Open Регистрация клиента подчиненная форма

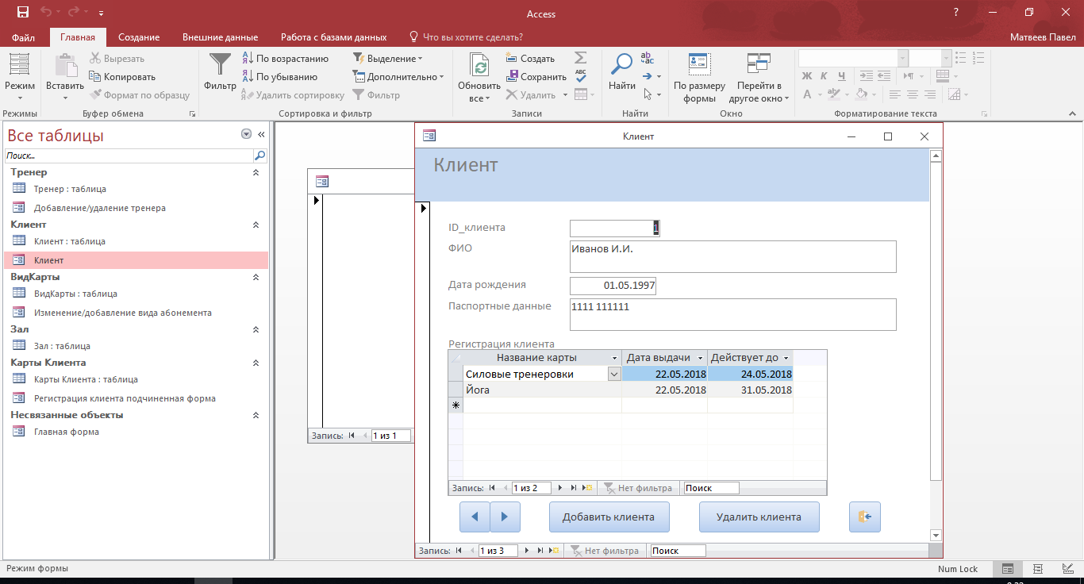pos(125,398)
